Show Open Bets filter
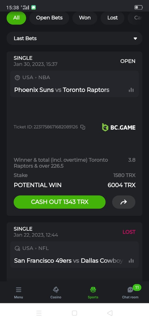The height and width of the screenshot is (323, 149). (49, 18)
